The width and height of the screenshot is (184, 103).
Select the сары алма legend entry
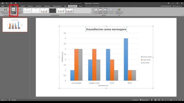coord(146,60)
